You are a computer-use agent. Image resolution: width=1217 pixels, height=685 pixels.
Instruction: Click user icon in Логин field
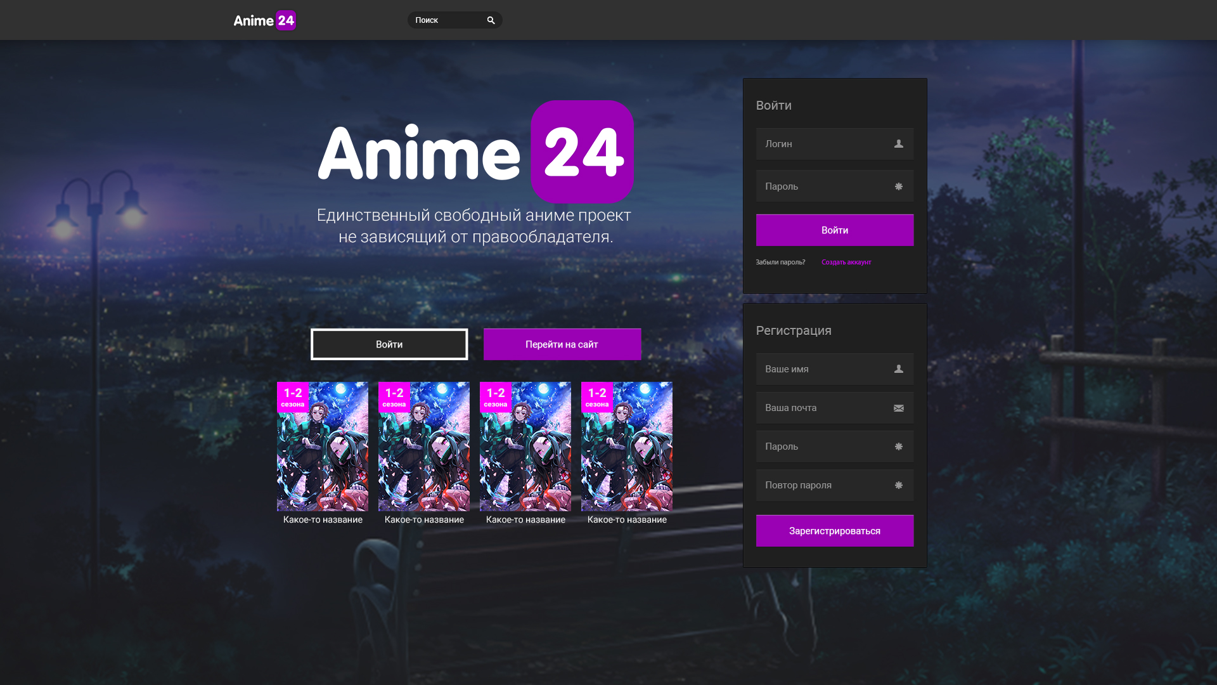[x=898, y=144]
